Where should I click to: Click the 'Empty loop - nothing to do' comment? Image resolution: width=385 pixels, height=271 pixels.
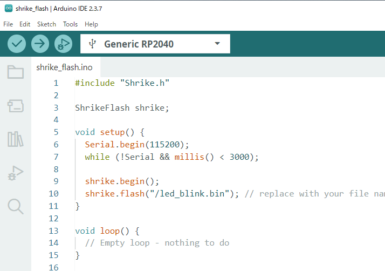click(x=157, y=243)
